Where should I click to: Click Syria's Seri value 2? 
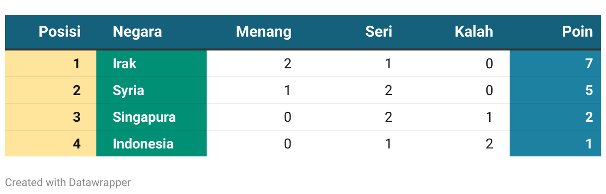388,91
